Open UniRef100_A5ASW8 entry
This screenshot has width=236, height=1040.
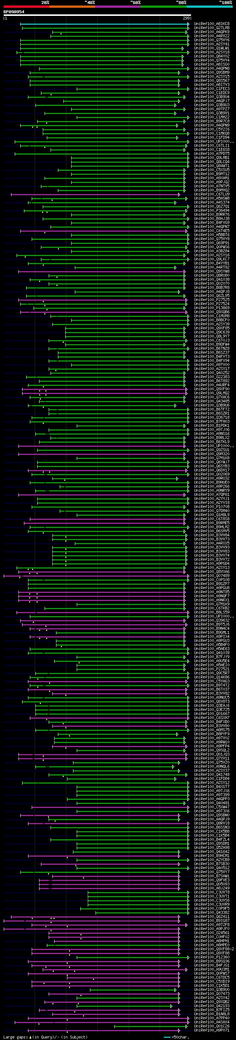[x=212, y=198]
